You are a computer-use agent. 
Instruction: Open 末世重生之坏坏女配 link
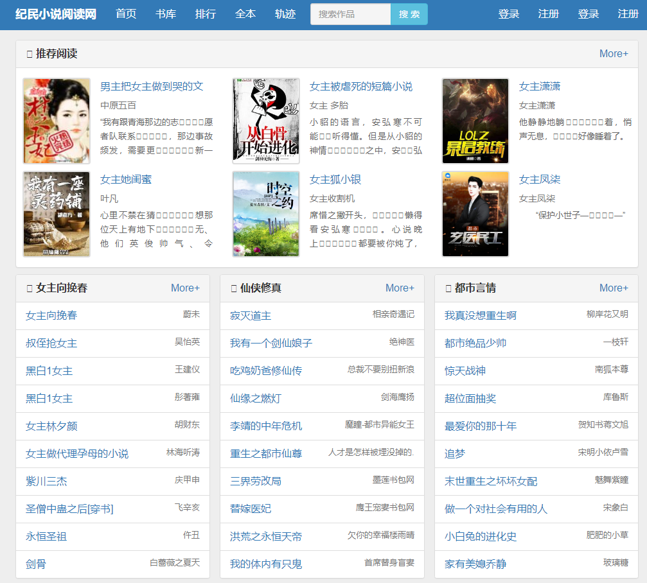tap(491, 481)
